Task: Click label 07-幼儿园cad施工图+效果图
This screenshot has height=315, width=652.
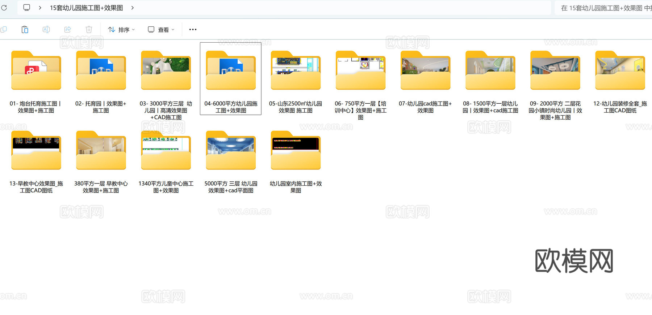Action: point(425,107)
